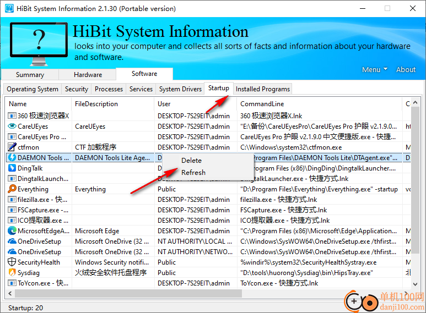Image resolution: width=426 pixels, height=313 pixels.
Task: Click the FSCapture.exe shortcut icon
Action: pyautogui.click(x=12, y=210)
